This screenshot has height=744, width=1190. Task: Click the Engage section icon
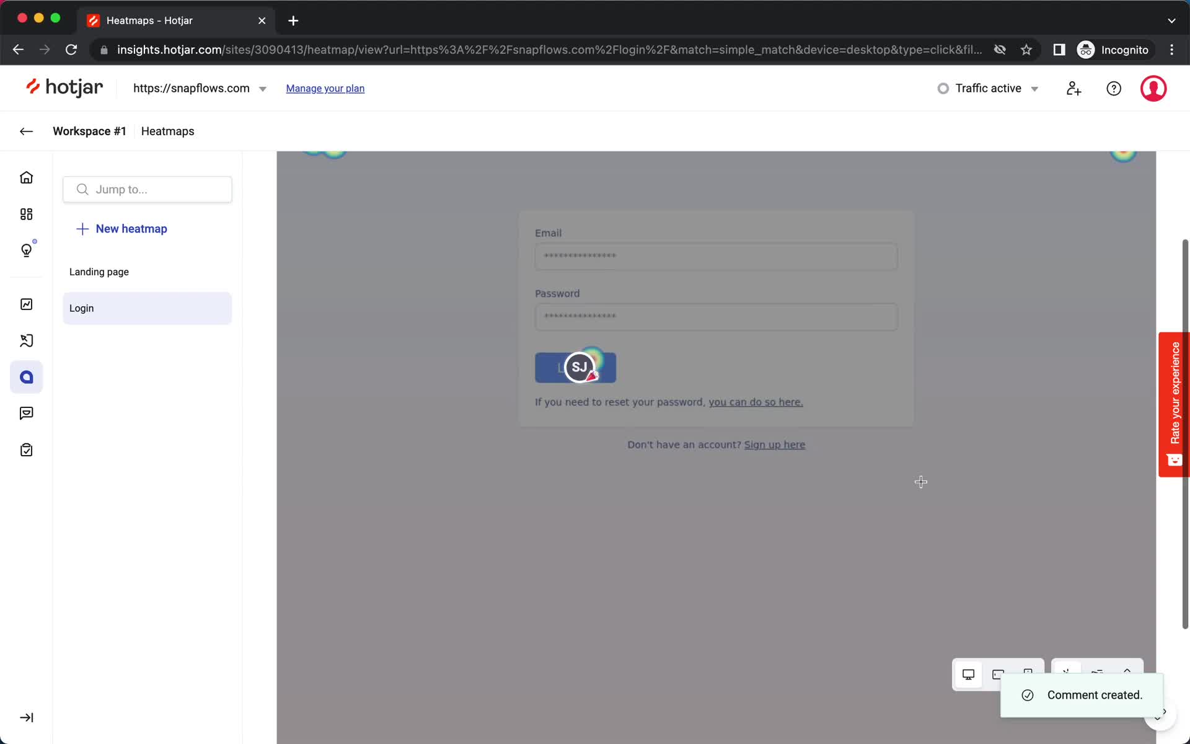coord(27,376)
